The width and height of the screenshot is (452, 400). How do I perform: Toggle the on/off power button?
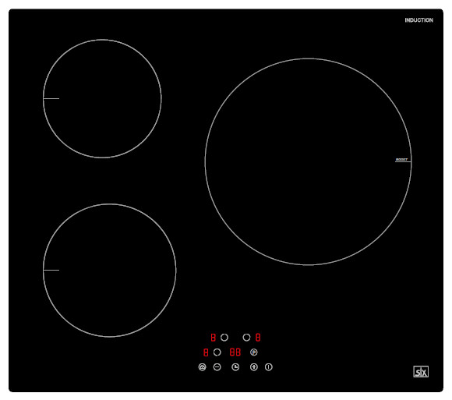(x=269, y=366)
